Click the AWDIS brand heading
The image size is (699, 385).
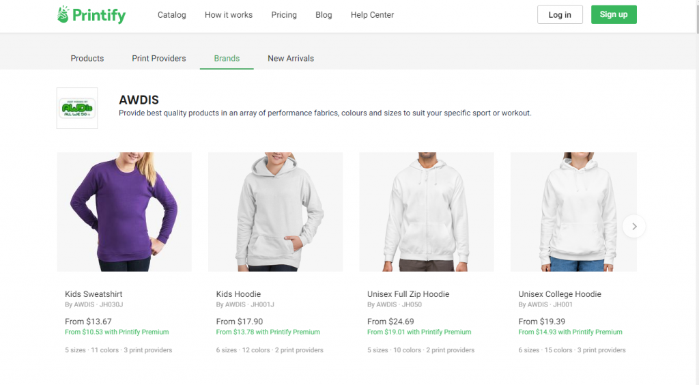[139, 100]
